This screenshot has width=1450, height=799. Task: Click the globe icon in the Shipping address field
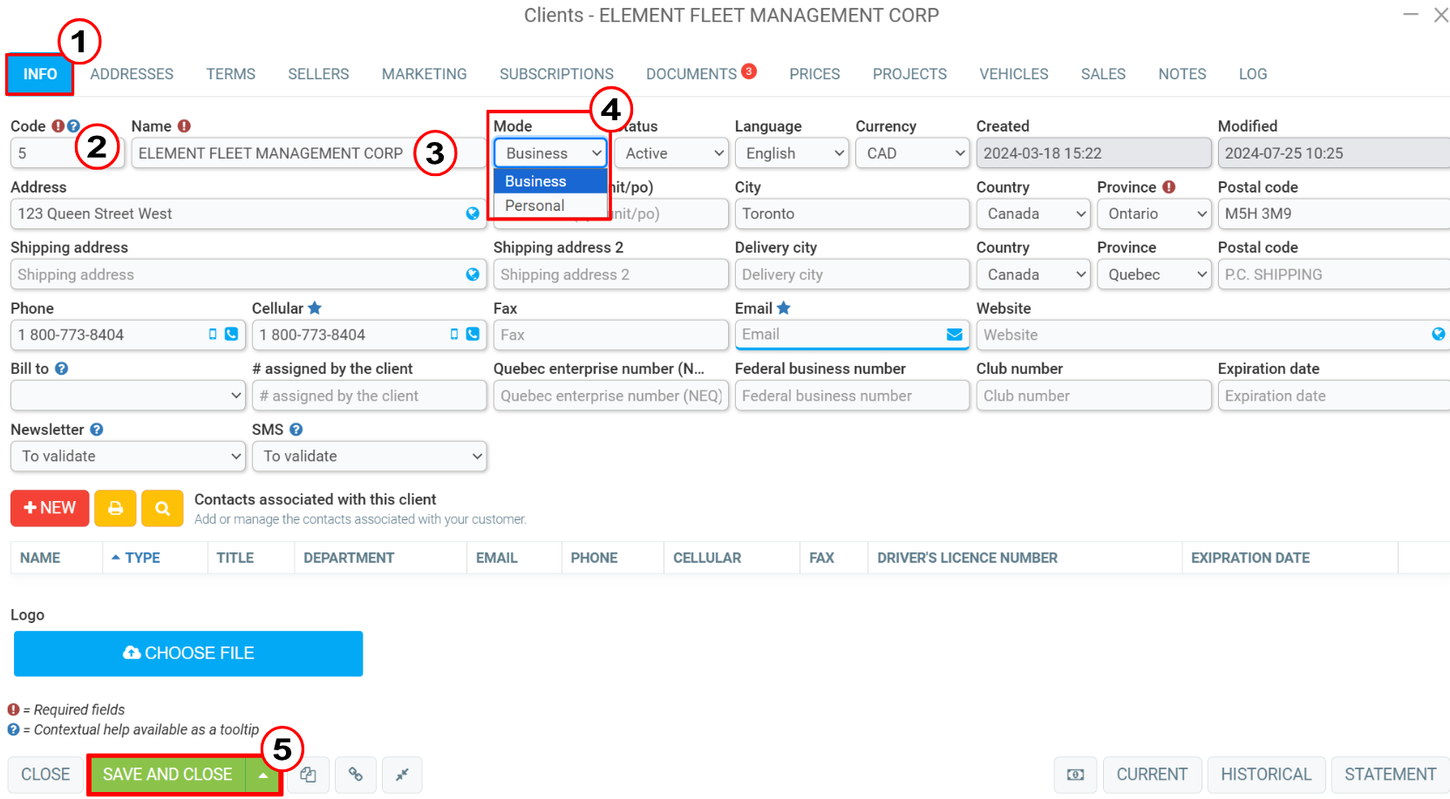473,274
